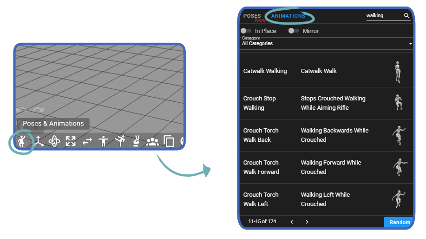Open the Poses & Animations tool icon
426x239 pixels.
22,141
